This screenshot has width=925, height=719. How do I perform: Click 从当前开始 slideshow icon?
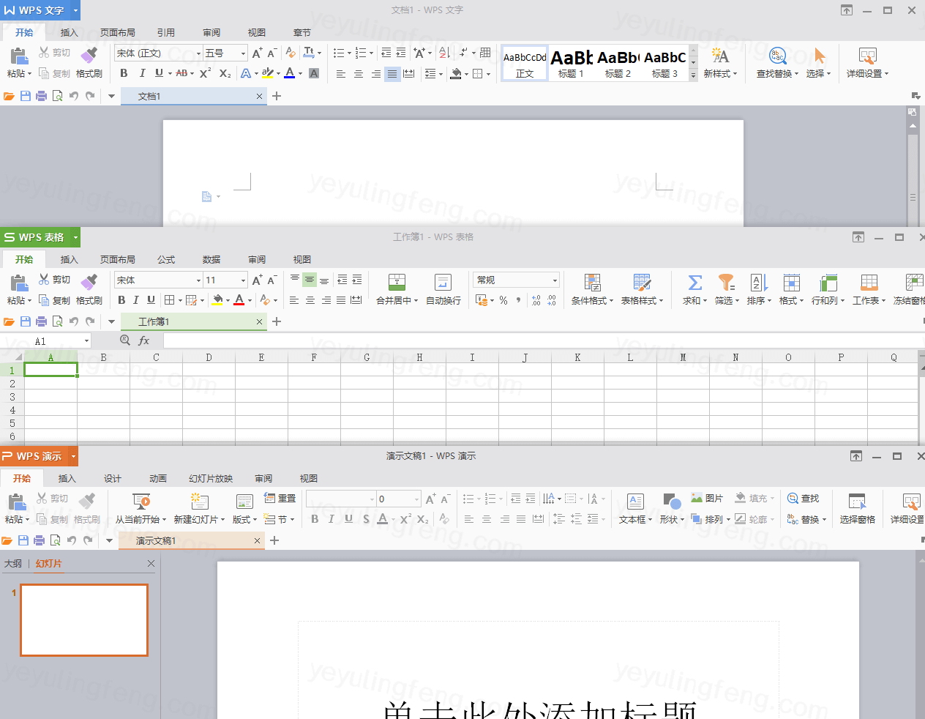pos(141,502)
